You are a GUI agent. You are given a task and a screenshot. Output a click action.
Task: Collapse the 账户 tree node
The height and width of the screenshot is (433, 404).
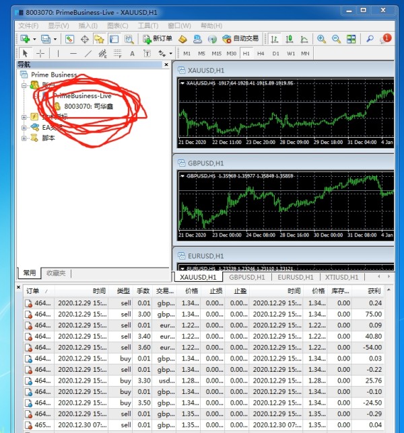24,85
